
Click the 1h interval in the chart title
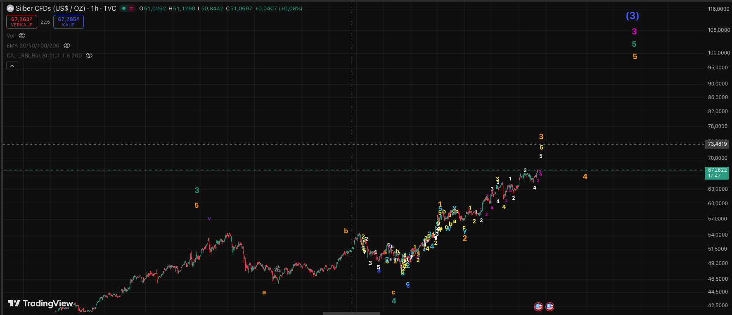click(x=95, y=8)
